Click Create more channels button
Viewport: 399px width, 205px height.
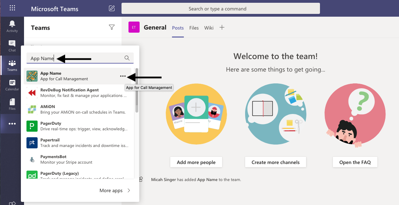[x=276, y=162]
